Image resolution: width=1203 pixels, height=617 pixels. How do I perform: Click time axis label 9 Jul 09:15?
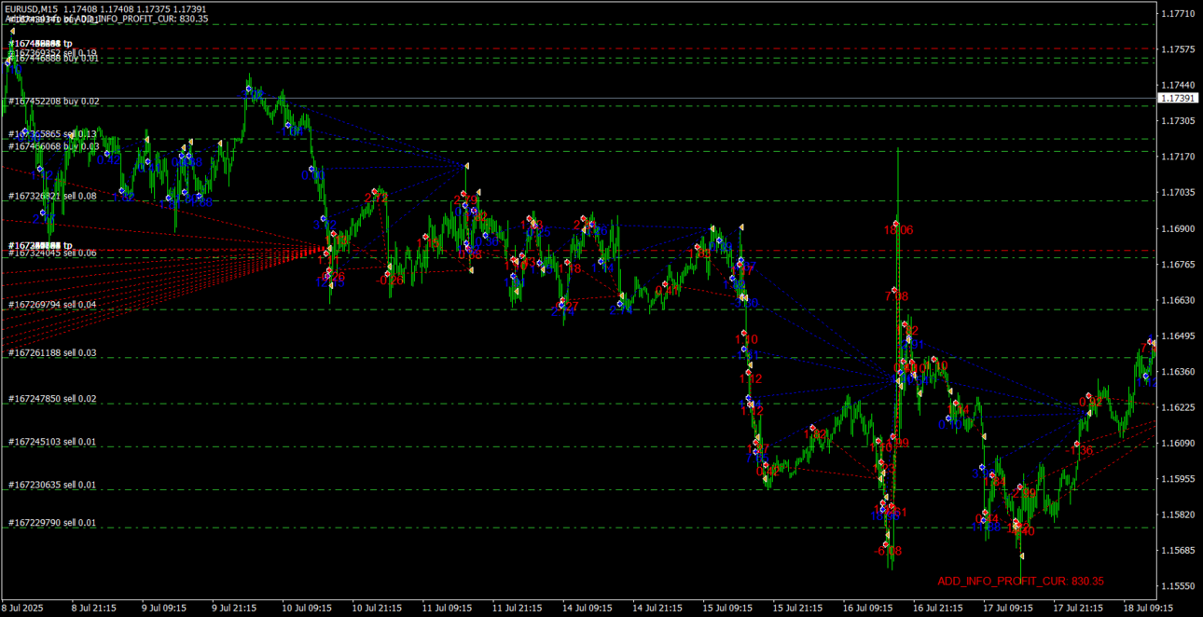click(x=164, y=608)
